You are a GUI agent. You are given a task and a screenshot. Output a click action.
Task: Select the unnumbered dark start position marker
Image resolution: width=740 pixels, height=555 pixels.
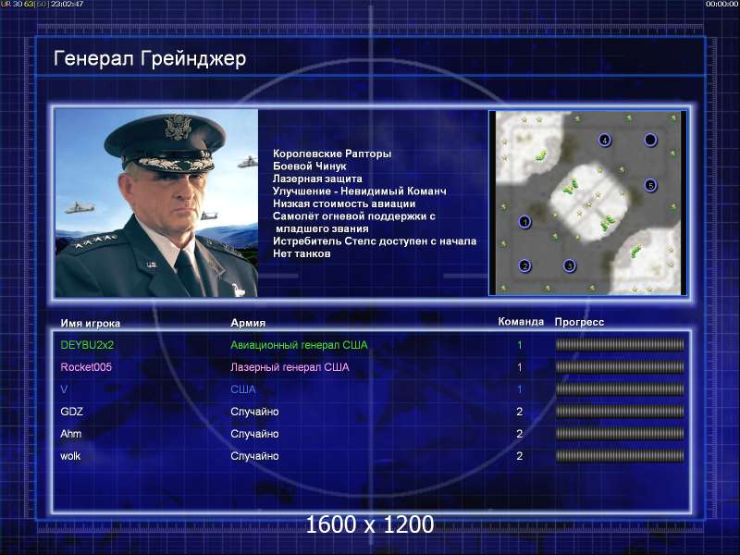650,141
